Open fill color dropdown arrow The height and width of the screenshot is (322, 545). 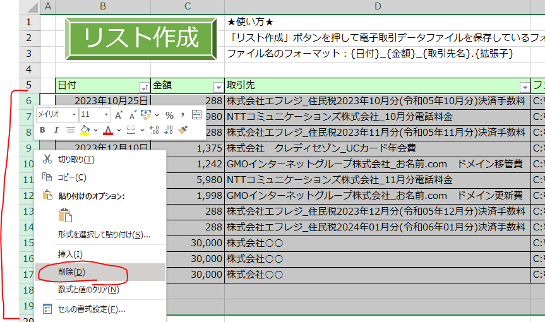click(x=95, y=130)
